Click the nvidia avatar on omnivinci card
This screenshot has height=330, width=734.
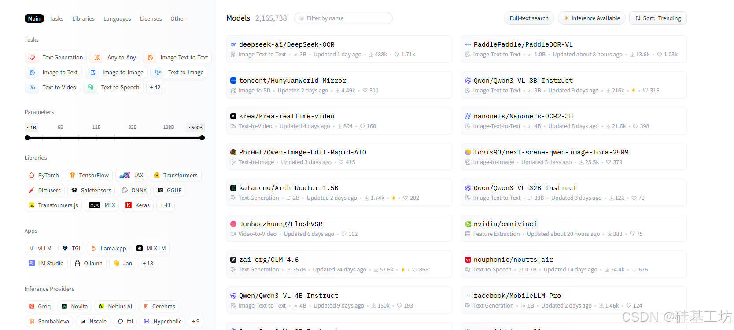coord(468,224)
